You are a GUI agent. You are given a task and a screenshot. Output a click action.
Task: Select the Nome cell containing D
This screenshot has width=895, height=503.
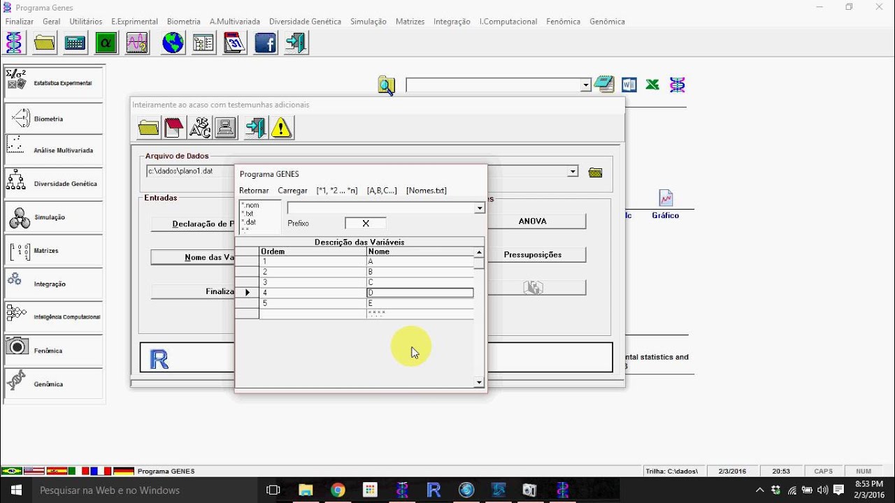point(420,293)
